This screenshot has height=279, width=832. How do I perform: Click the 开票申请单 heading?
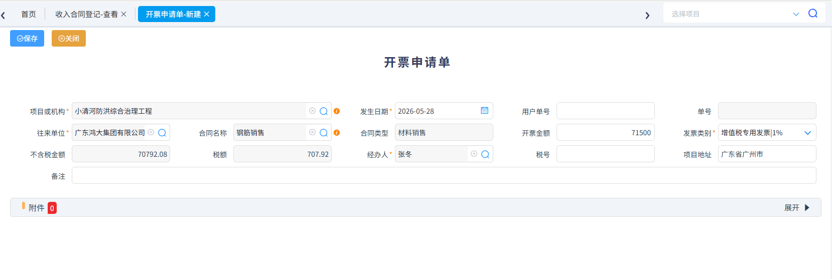coord(417,62)
